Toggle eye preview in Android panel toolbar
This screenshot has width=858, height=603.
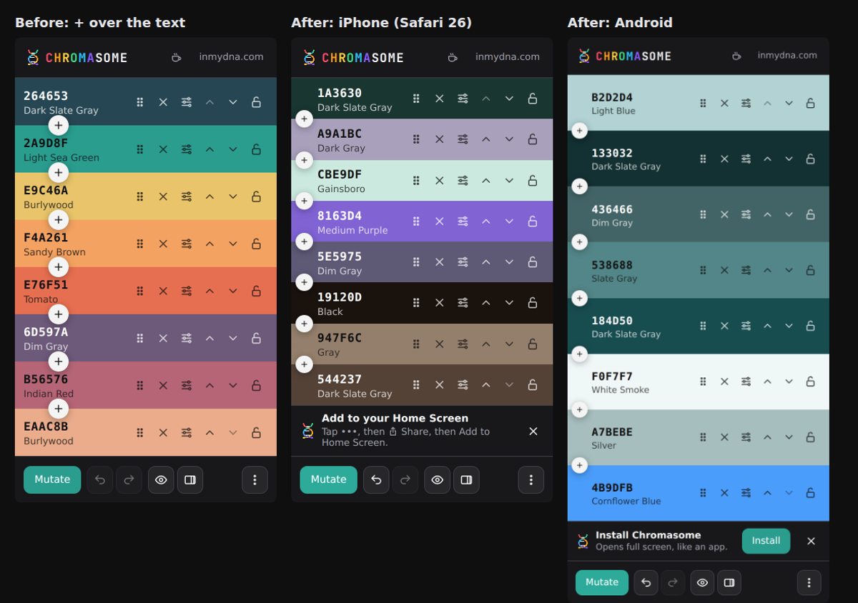tap(702, 582)
